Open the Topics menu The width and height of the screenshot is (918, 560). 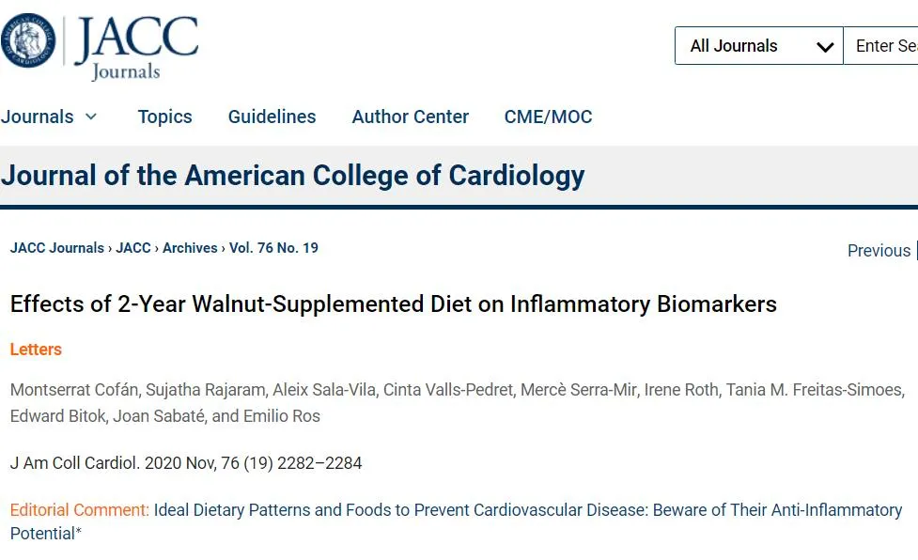164,117
